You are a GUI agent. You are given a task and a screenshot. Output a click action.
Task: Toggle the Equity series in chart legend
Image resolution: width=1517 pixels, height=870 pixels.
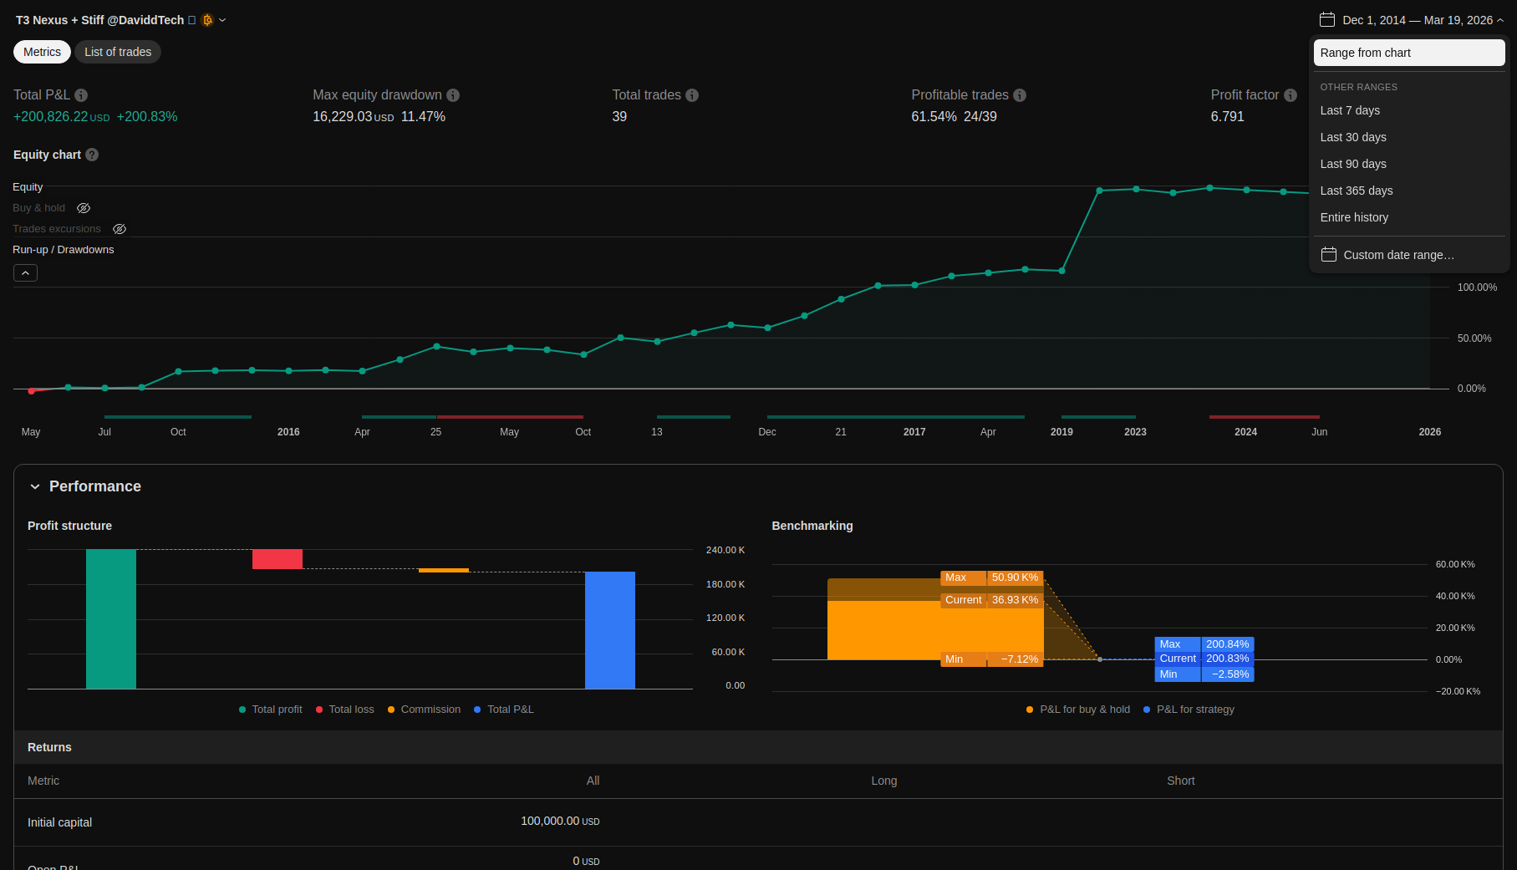28,187
